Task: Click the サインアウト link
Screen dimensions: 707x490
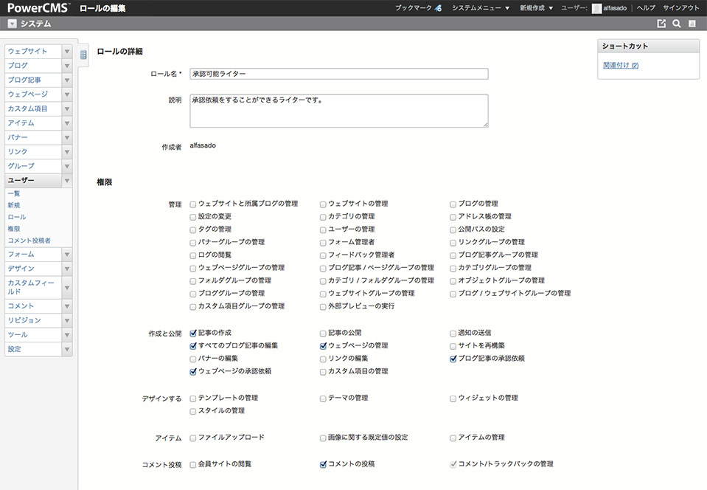Action: 681,8
